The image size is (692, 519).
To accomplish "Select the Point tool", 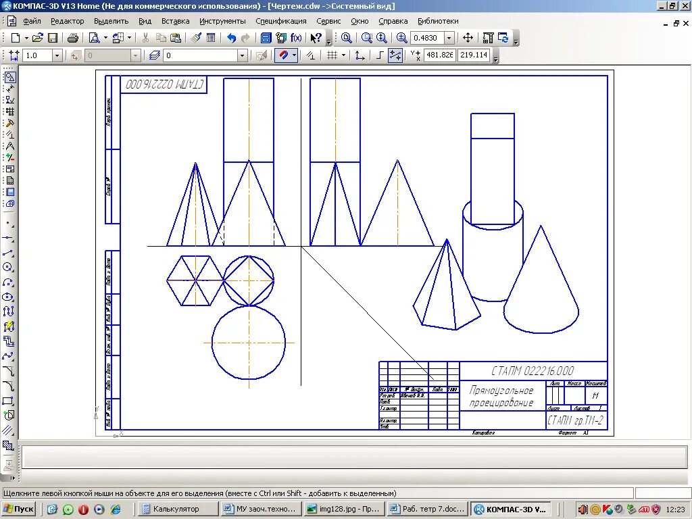I will coord(9,224).
